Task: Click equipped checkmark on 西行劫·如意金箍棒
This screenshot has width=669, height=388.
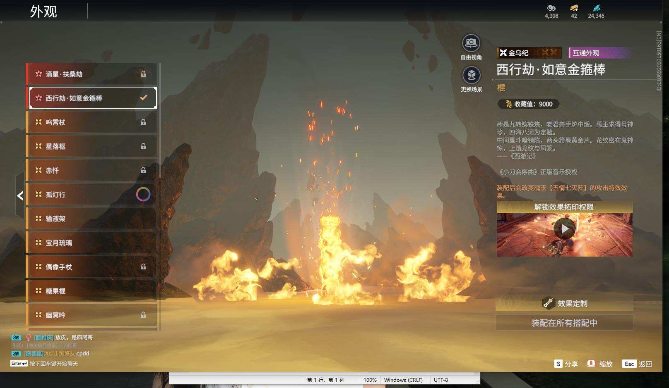Action: click(x=144, y=98)
